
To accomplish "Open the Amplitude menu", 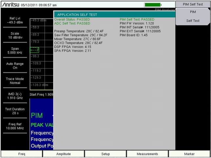I will point(64,154).
